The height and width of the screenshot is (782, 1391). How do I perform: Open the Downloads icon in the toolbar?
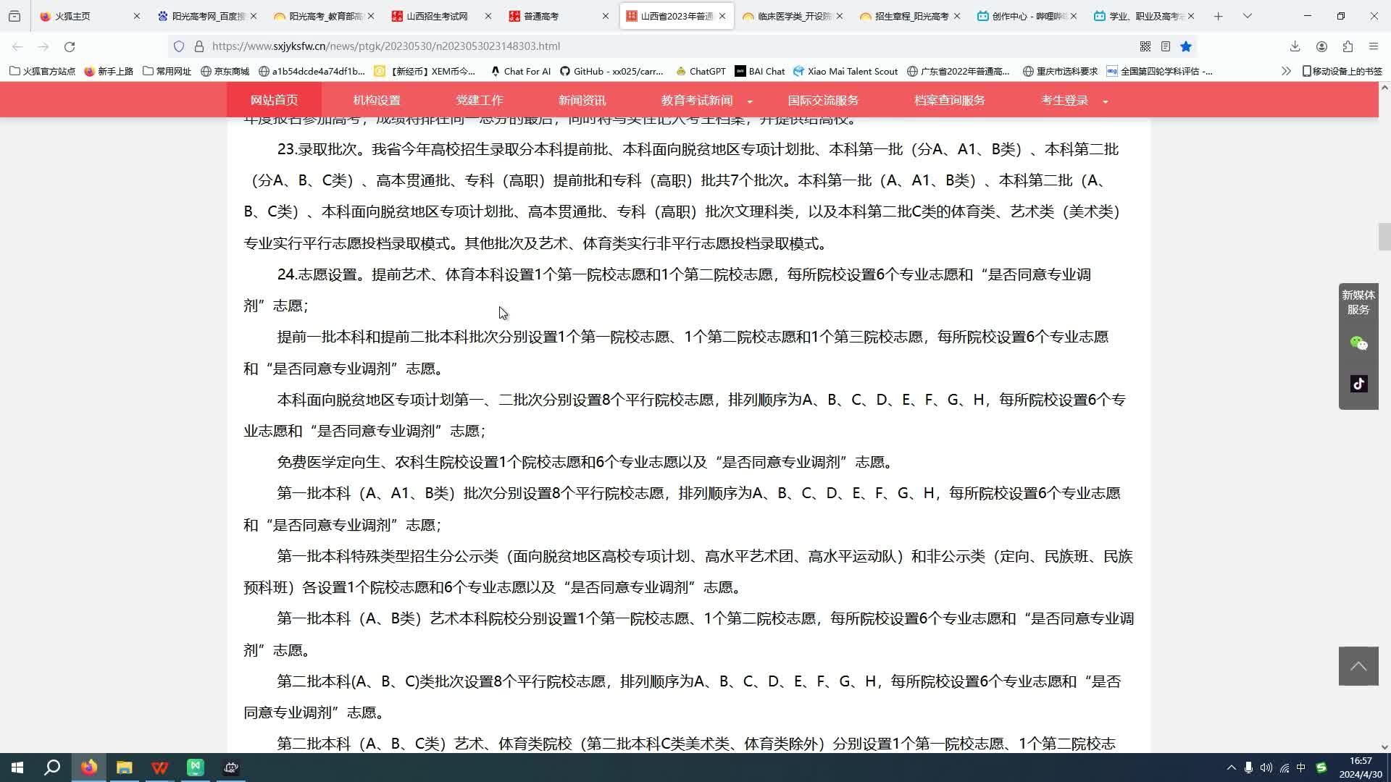click(x=1295, y=46)
